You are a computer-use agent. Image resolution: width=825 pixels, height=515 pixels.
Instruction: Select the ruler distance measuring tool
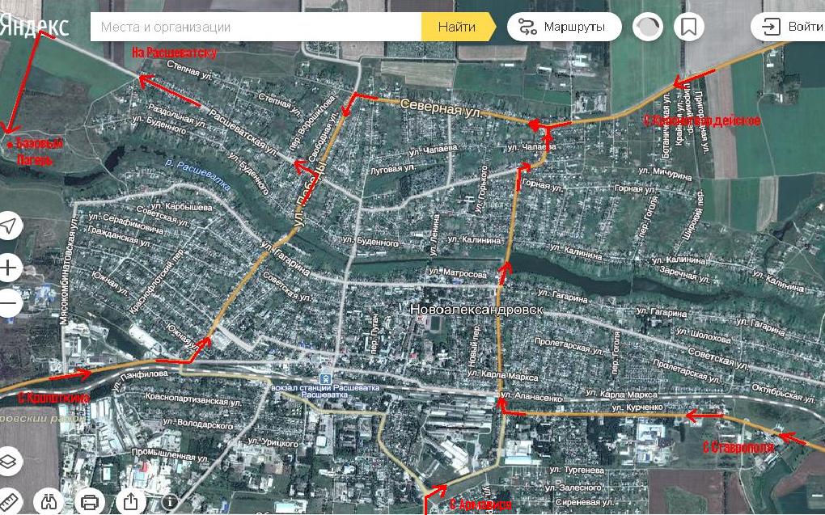[x=7, y=501]
